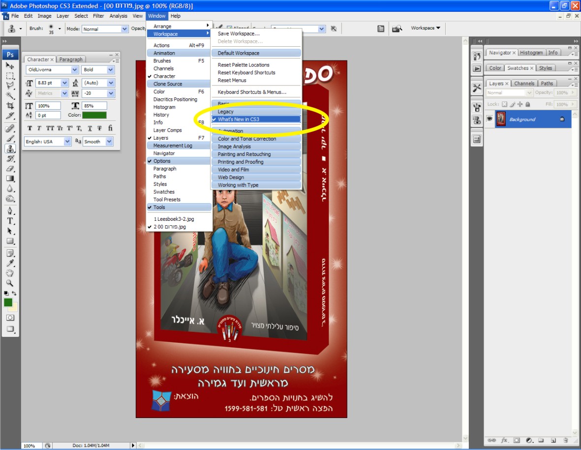This screenshot has height=450, width=581.
Task: Open the OldLivorna font family dropdown
Action: coord(74,70)
